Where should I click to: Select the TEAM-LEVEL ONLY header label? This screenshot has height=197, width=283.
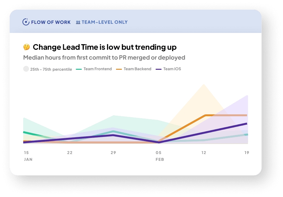click(x=104, y=22)
